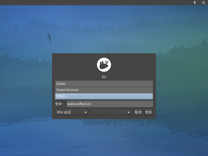Click the 取消 cancel button
The image size is (208, 156).
click(138, 112)
